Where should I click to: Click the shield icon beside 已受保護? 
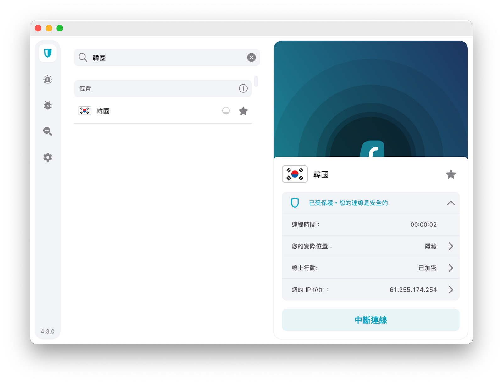(295, 203)
